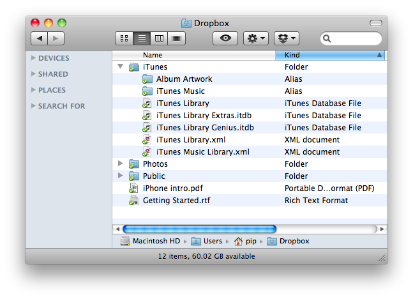Open the Dropbox toolbar menu
This screenshot has width=413, height=299.
(x=287, y=38)
